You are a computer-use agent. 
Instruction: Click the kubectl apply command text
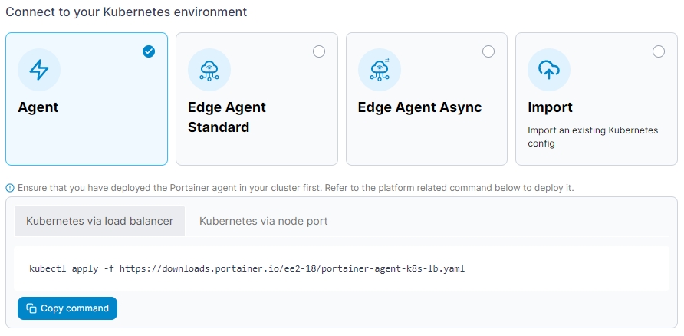click(x=246, y=268)
